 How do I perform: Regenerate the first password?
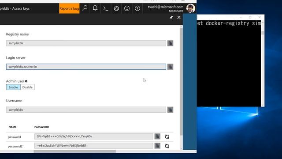coord(167,136)
